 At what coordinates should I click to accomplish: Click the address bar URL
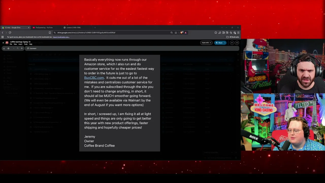[x=86, y=33]
